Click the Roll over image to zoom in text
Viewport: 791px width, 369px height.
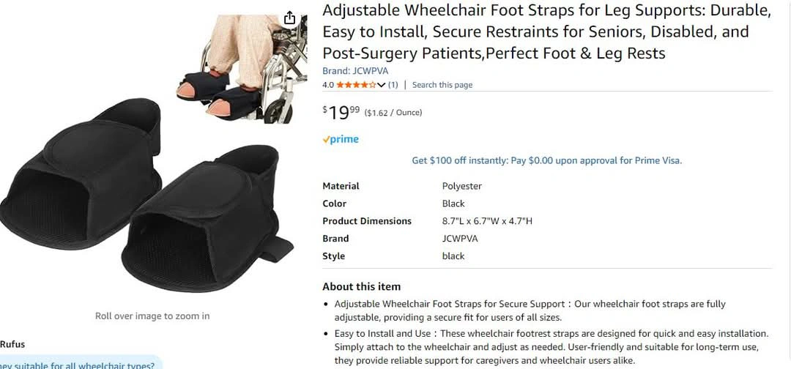(152, 316)
